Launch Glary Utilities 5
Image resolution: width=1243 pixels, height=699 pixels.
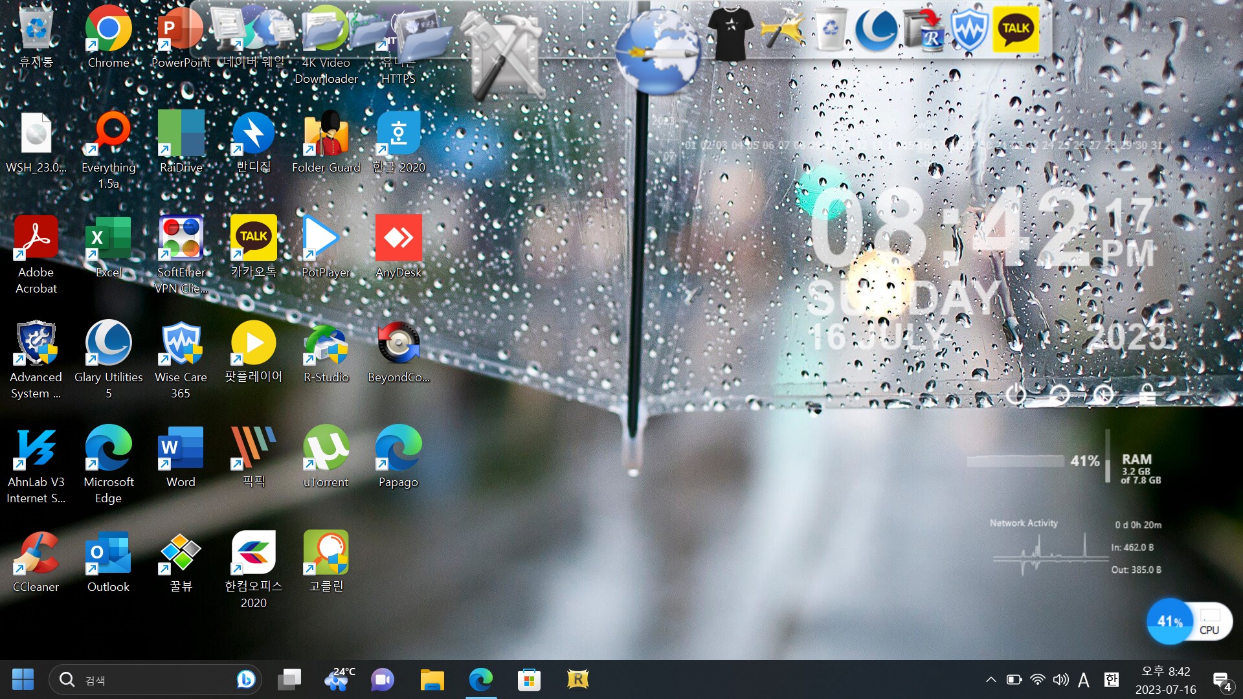tap(108, 360)
